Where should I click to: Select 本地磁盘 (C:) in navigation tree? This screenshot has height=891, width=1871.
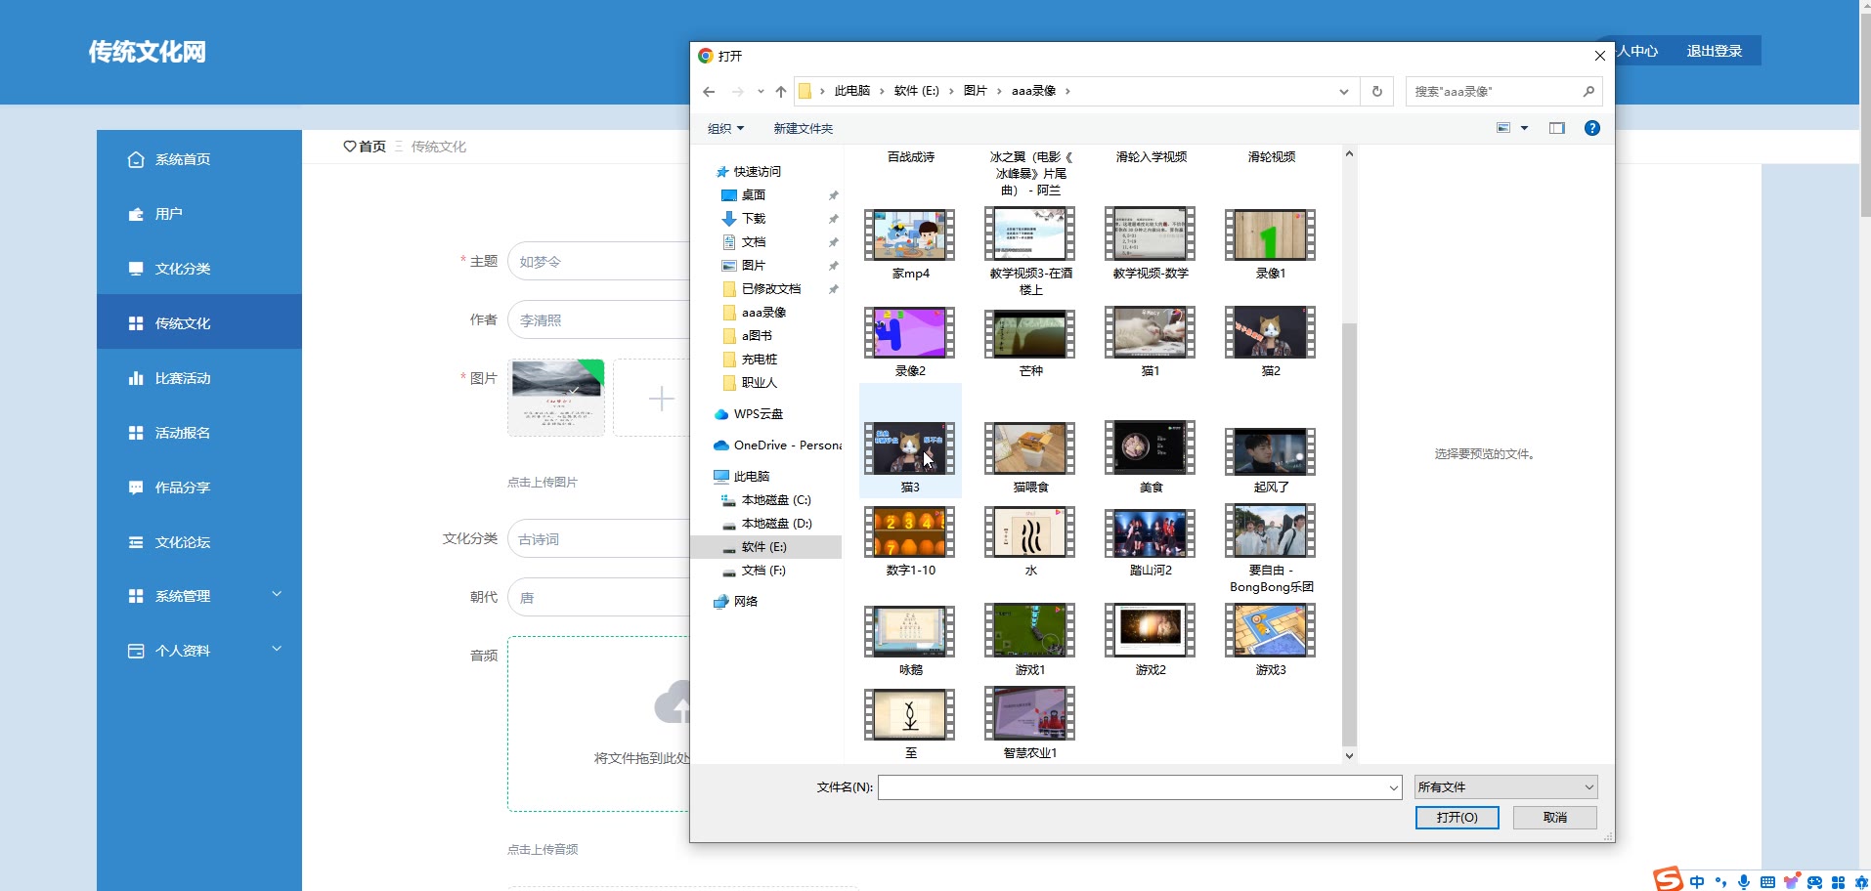click(775, 500)
